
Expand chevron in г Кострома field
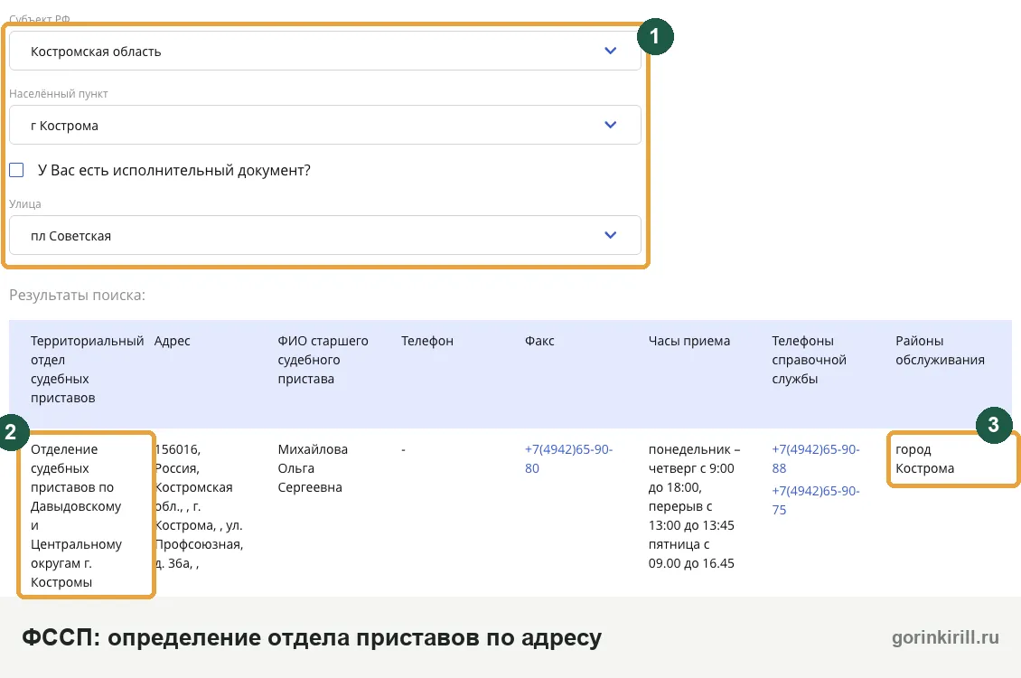point(610,125)
